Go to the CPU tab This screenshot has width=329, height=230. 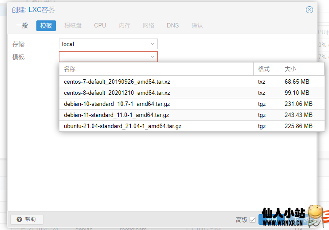click(x=100, y=25)
